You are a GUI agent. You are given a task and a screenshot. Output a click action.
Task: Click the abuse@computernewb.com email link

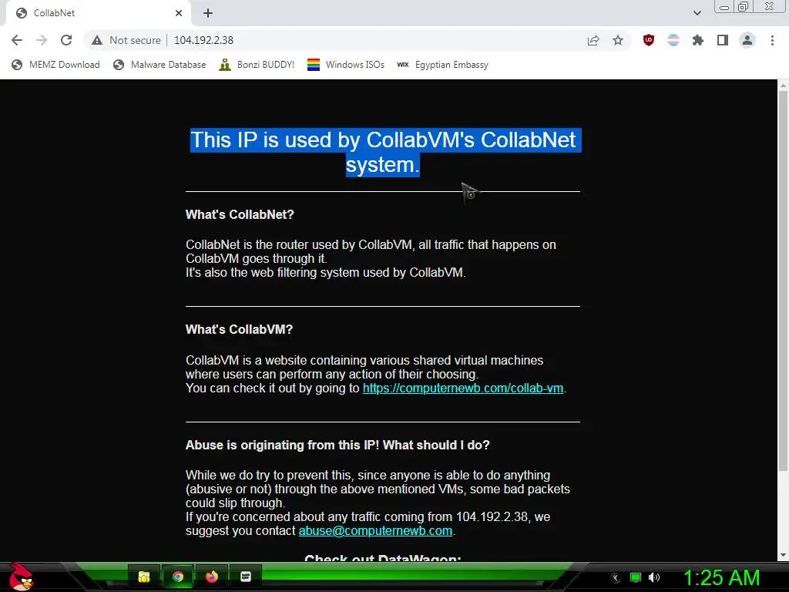(x=375, y=530)
